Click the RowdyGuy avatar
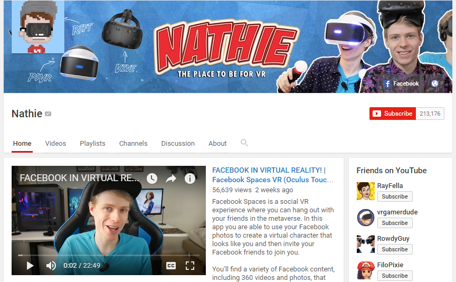Screen dimensions: 456x282 point(366,244)
